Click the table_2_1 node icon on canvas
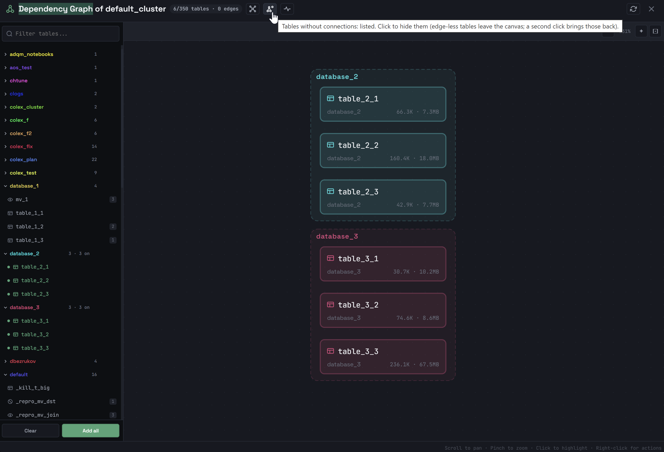Screen dimensions: 664x452 click(330, 98)
